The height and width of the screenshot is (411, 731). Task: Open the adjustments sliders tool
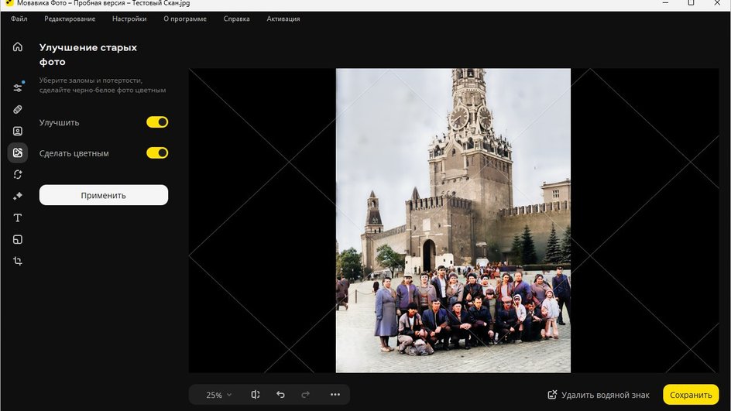(18, 87)
